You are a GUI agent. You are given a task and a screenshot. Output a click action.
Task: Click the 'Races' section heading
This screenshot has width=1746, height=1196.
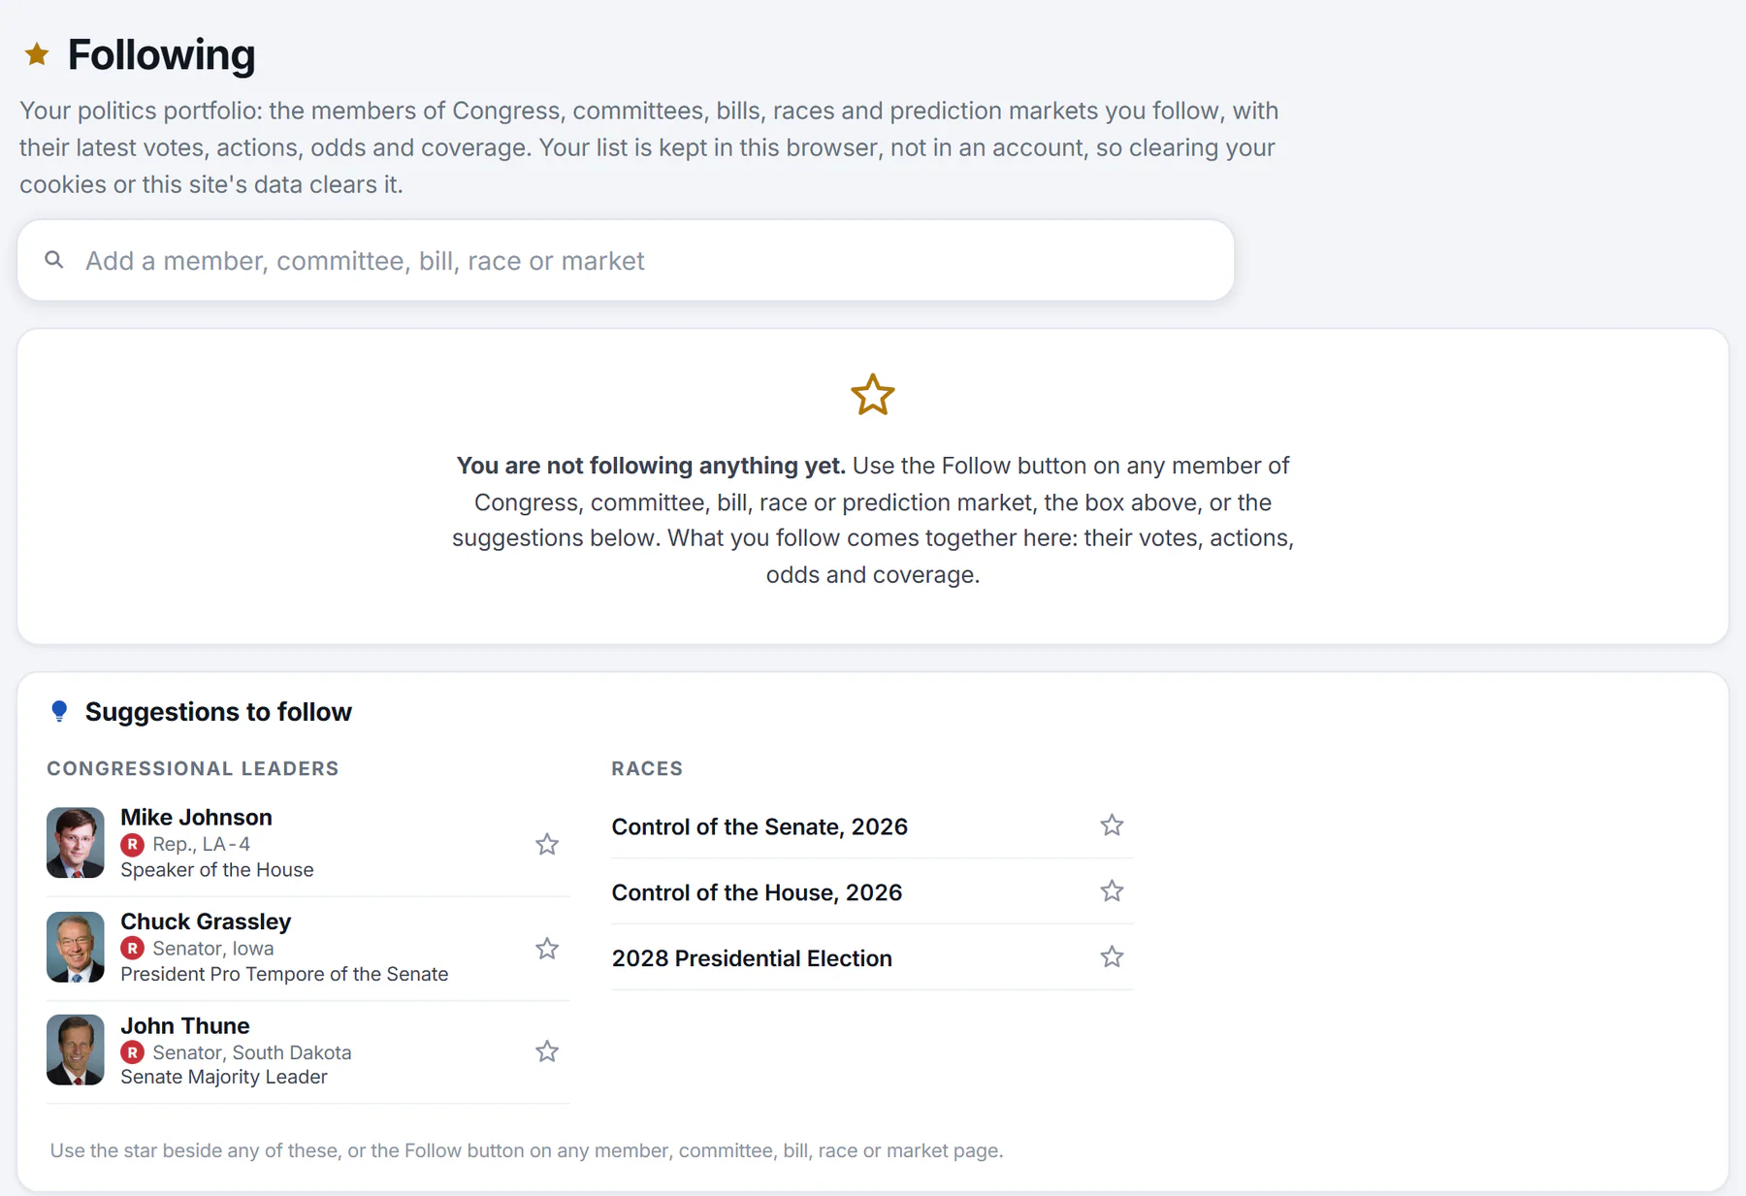pos(647,768)
